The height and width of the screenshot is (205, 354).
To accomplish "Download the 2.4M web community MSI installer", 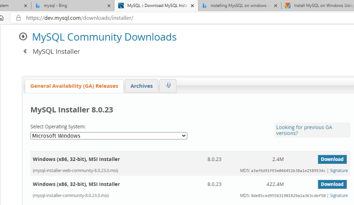I will (332, 159).
